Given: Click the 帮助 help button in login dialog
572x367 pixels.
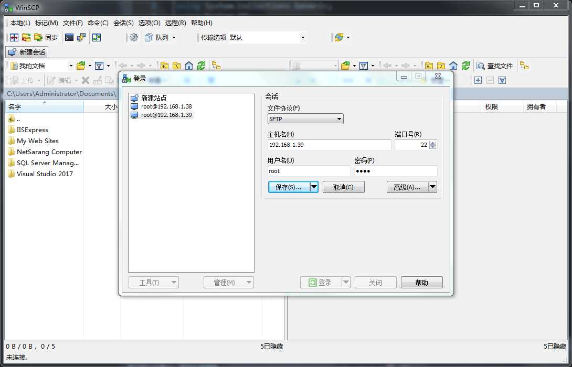Looking at the screenshot, I should [x=422, y=283].
